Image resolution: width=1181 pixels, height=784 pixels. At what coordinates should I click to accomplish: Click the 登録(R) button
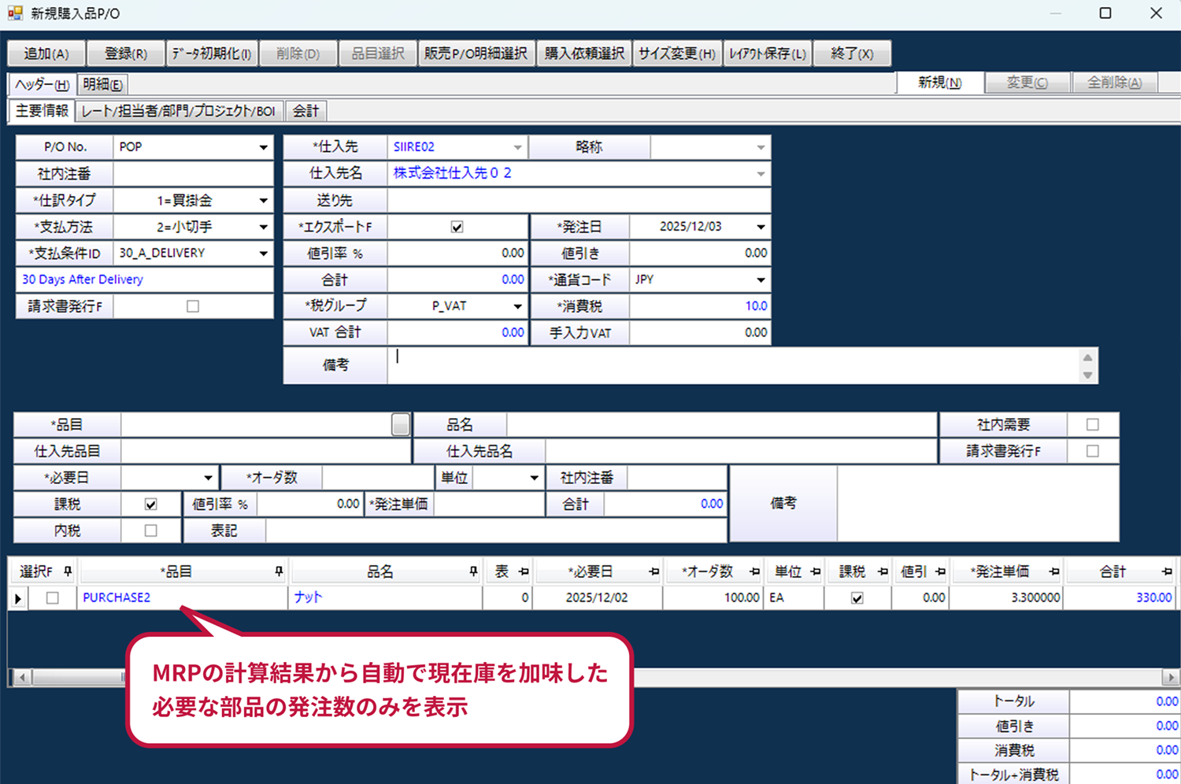click(x=126, y=54)
